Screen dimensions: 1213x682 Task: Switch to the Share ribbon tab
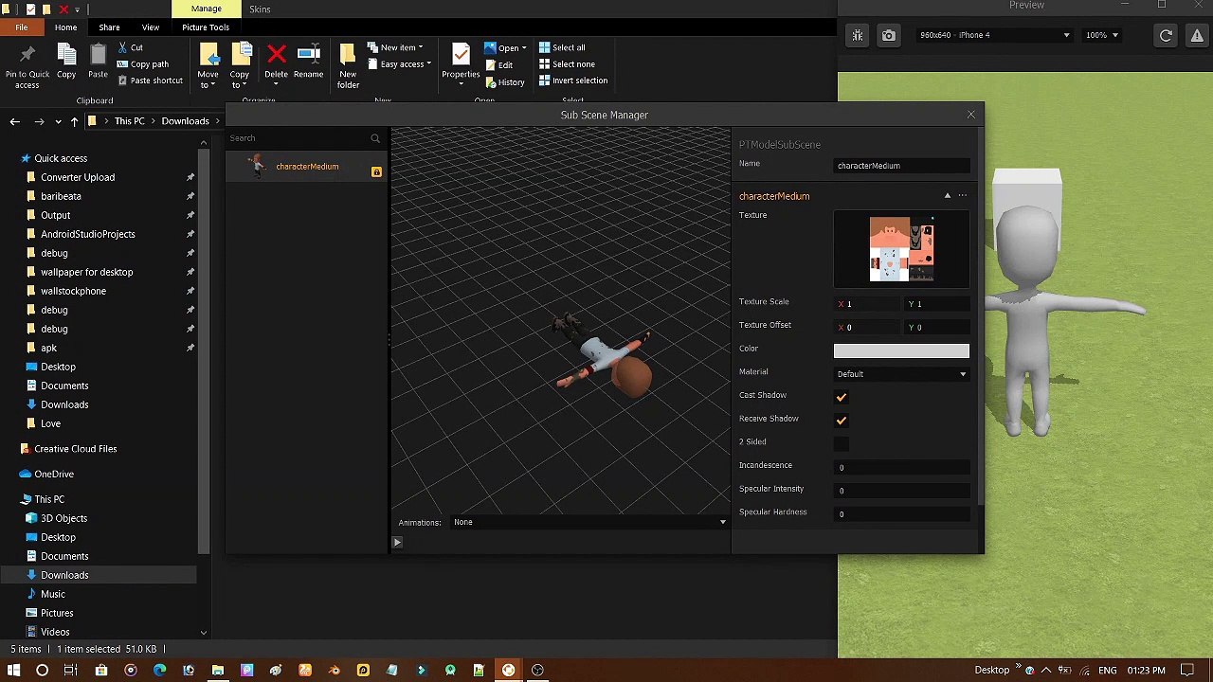109,27
